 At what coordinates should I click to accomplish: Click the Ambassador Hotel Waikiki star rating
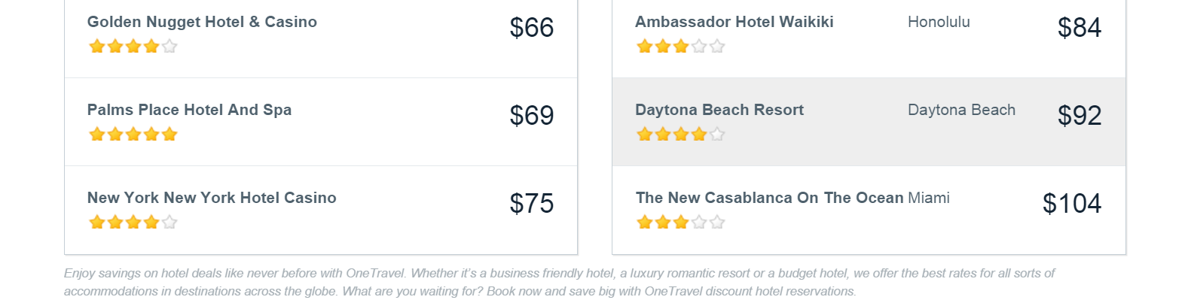click(x=681, y=47)
